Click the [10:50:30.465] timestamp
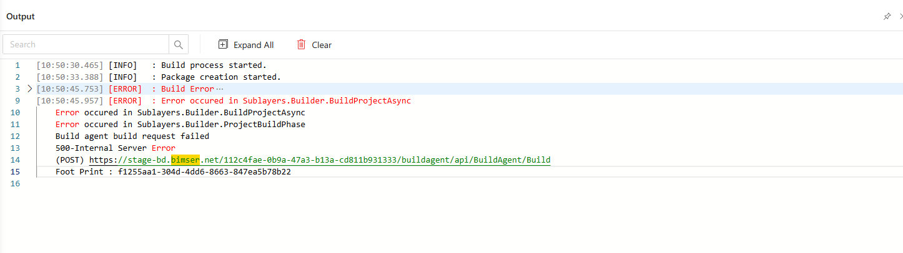 click(x=70, y=65)
